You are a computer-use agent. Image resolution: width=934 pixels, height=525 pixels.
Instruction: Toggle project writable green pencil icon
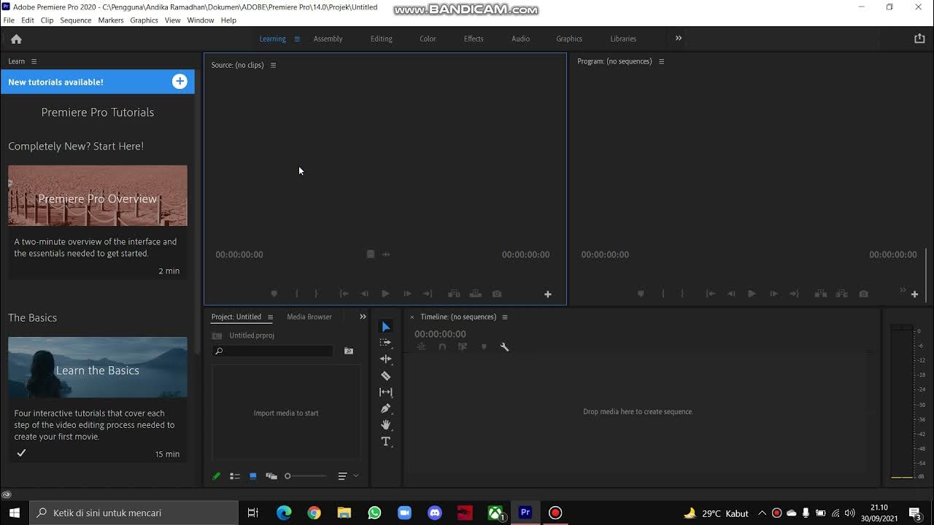click(216, 476)
